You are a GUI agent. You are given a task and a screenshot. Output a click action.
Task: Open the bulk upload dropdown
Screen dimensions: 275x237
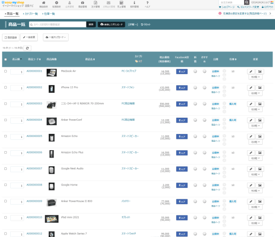point(56,37)
